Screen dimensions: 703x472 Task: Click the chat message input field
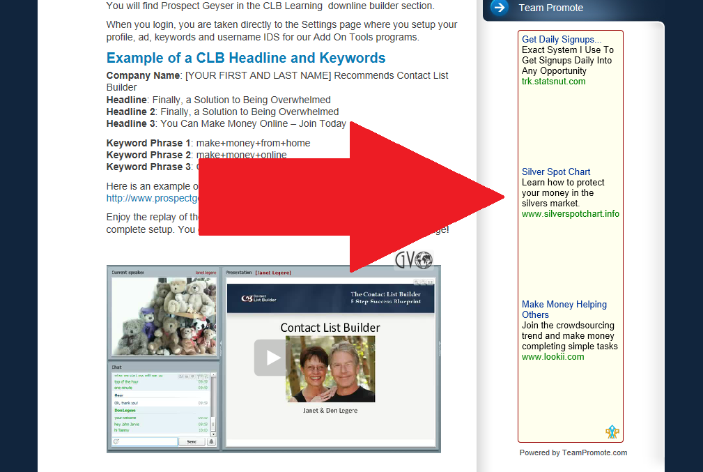(x=145, y=442)
